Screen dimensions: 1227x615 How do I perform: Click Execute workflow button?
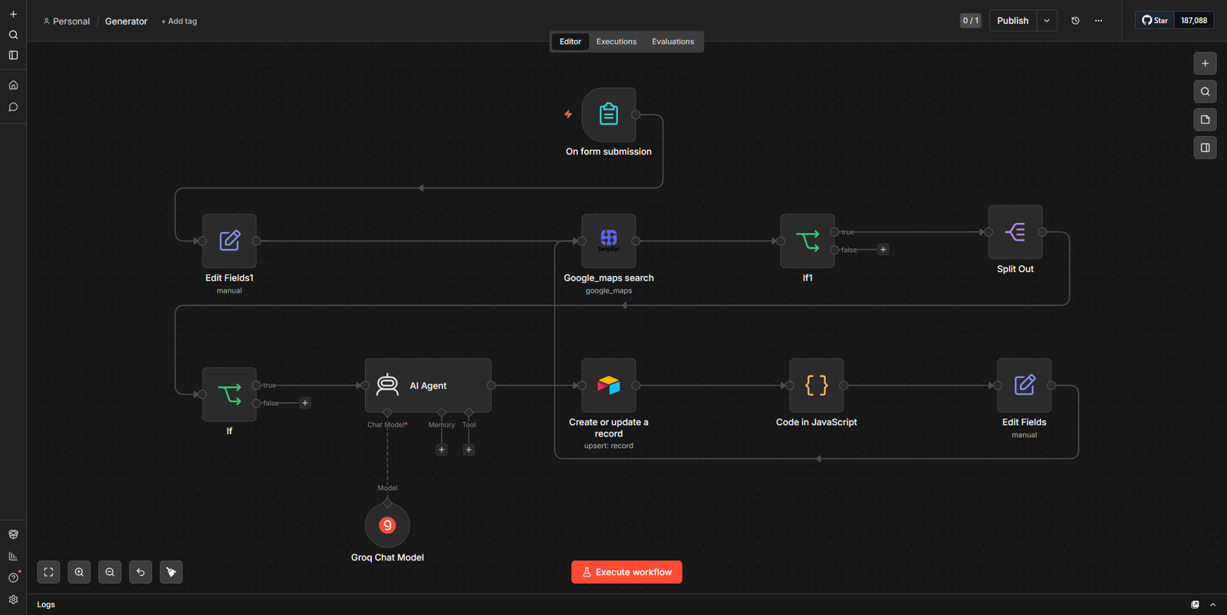tap(627, 572)
